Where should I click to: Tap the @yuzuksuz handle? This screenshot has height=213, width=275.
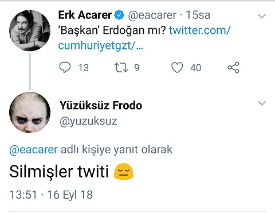coord(88,121)
